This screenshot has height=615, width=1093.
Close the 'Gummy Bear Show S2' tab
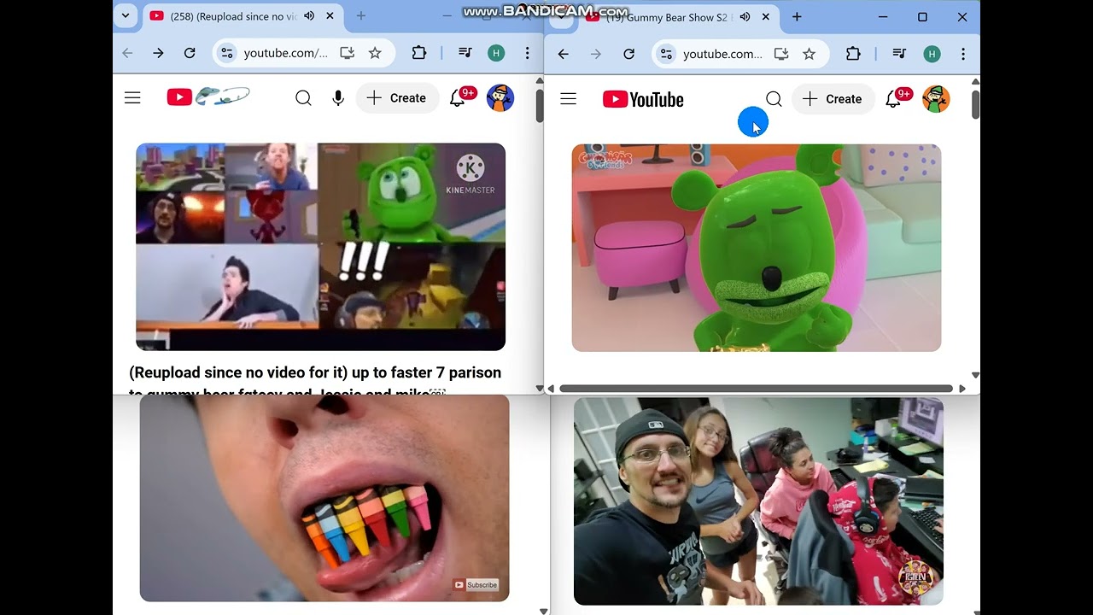point(766,17)
